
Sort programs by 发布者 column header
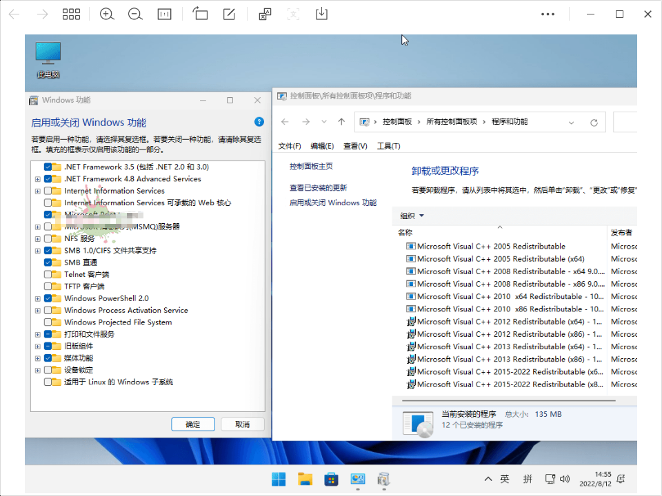point(622,232)
